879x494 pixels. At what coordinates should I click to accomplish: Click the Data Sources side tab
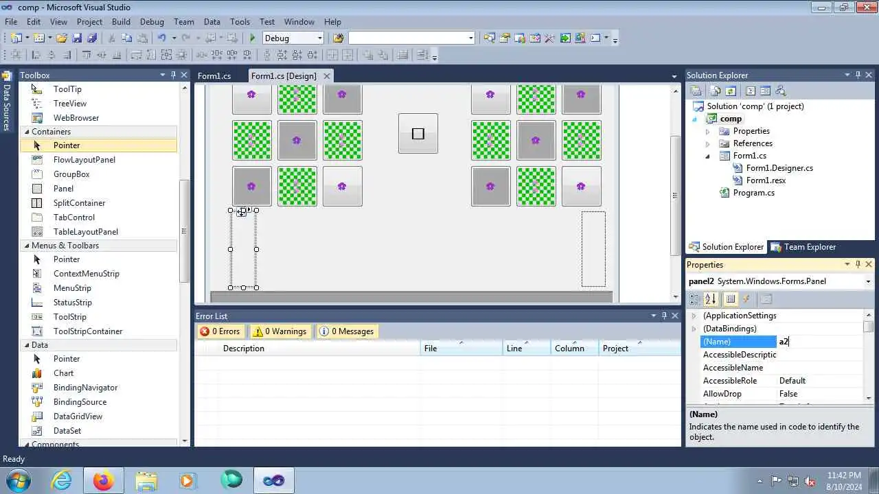pyautogui.click(x=7, y=102)
